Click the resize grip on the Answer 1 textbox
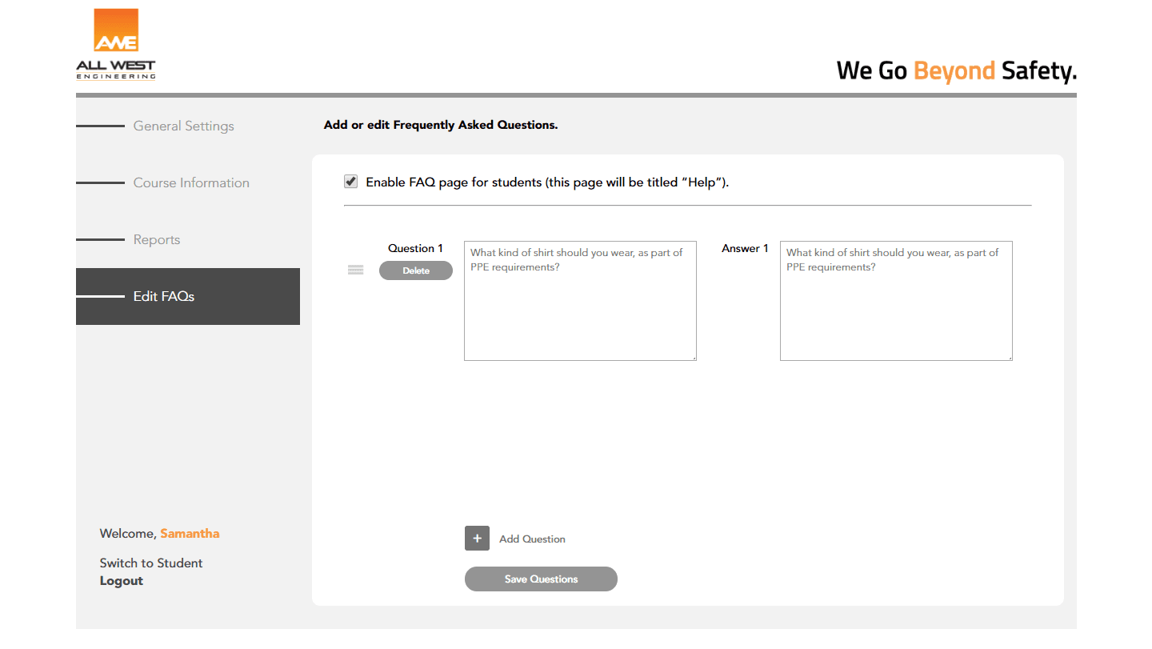 click(1009, 357)
